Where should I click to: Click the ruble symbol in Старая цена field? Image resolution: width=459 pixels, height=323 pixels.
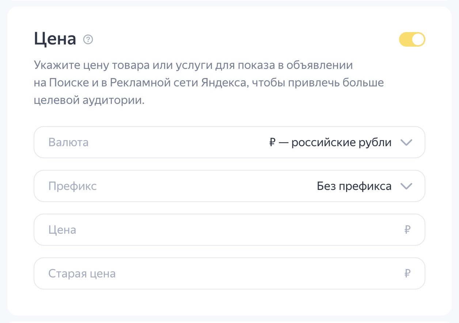(408, 273)
